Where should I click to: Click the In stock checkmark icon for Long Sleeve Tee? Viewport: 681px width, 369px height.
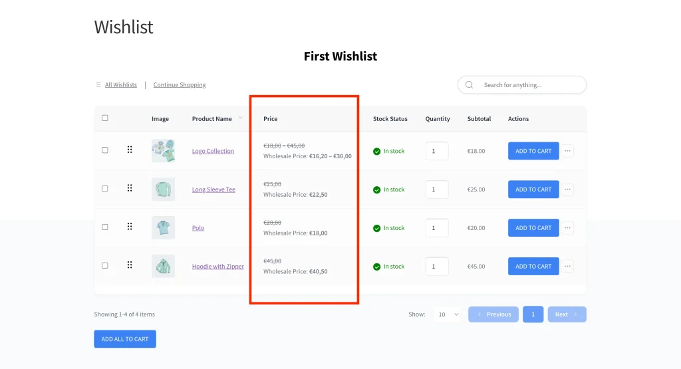376,189
